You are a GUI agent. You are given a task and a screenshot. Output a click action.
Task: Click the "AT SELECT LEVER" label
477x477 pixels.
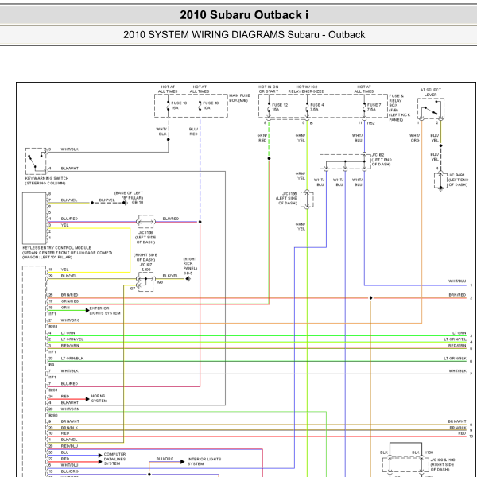(x=430, y=92)
